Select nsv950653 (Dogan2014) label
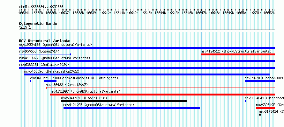The image size is (284, 127). point(39,51)
